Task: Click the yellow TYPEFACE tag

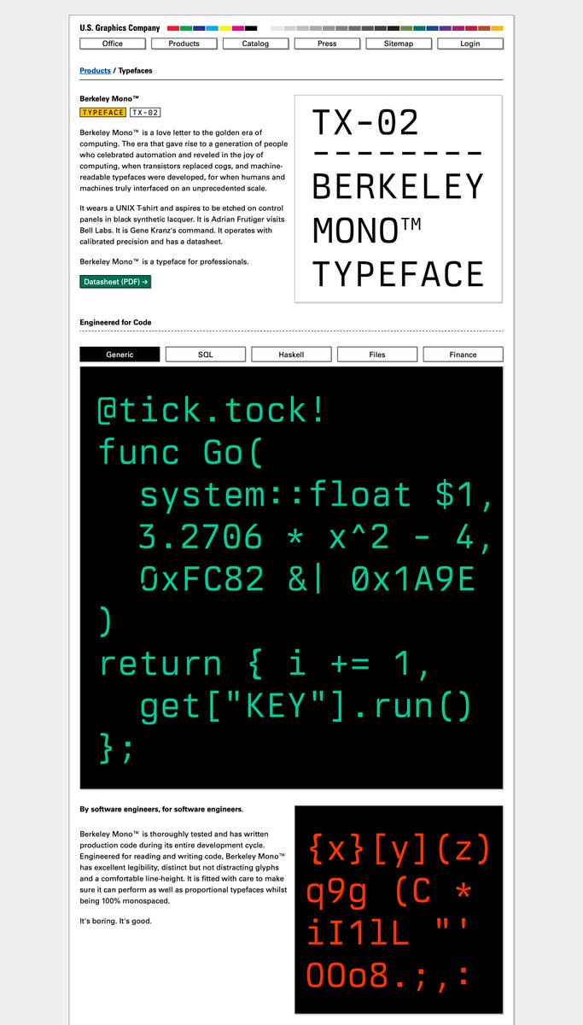Action: [103, 112]
